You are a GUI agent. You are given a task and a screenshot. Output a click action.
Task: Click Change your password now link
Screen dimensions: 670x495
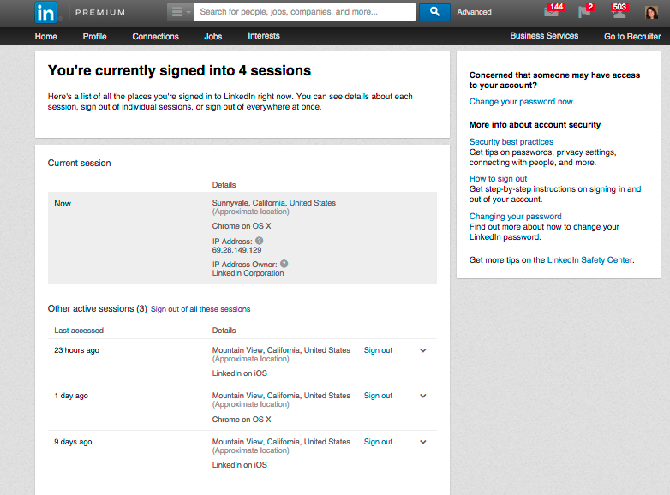pyautogui.click(x=522, y=102)
